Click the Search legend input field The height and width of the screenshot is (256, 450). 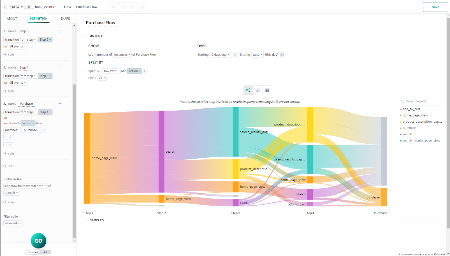point(420,101)
